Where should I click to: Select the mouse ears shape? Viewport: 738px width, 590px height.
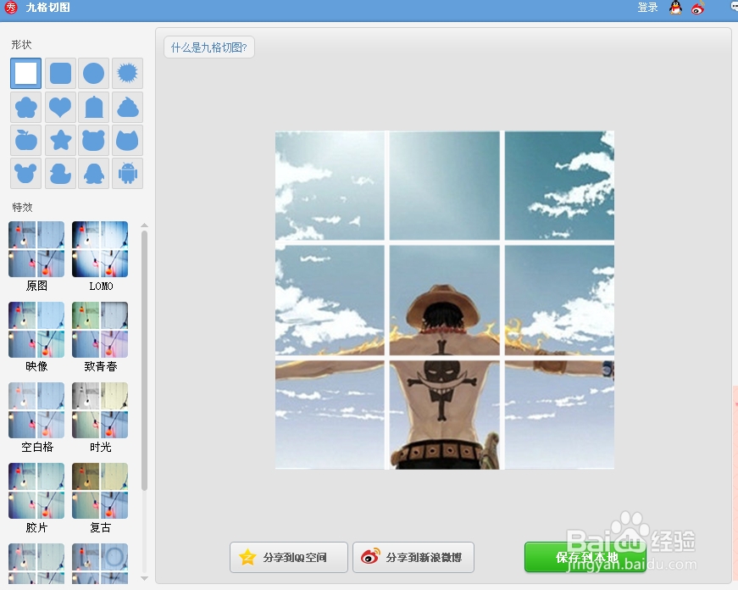pos(26,173)
